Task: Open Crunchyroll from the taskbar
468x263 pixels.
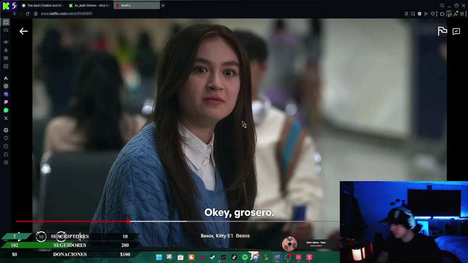Action: (191, 257)
